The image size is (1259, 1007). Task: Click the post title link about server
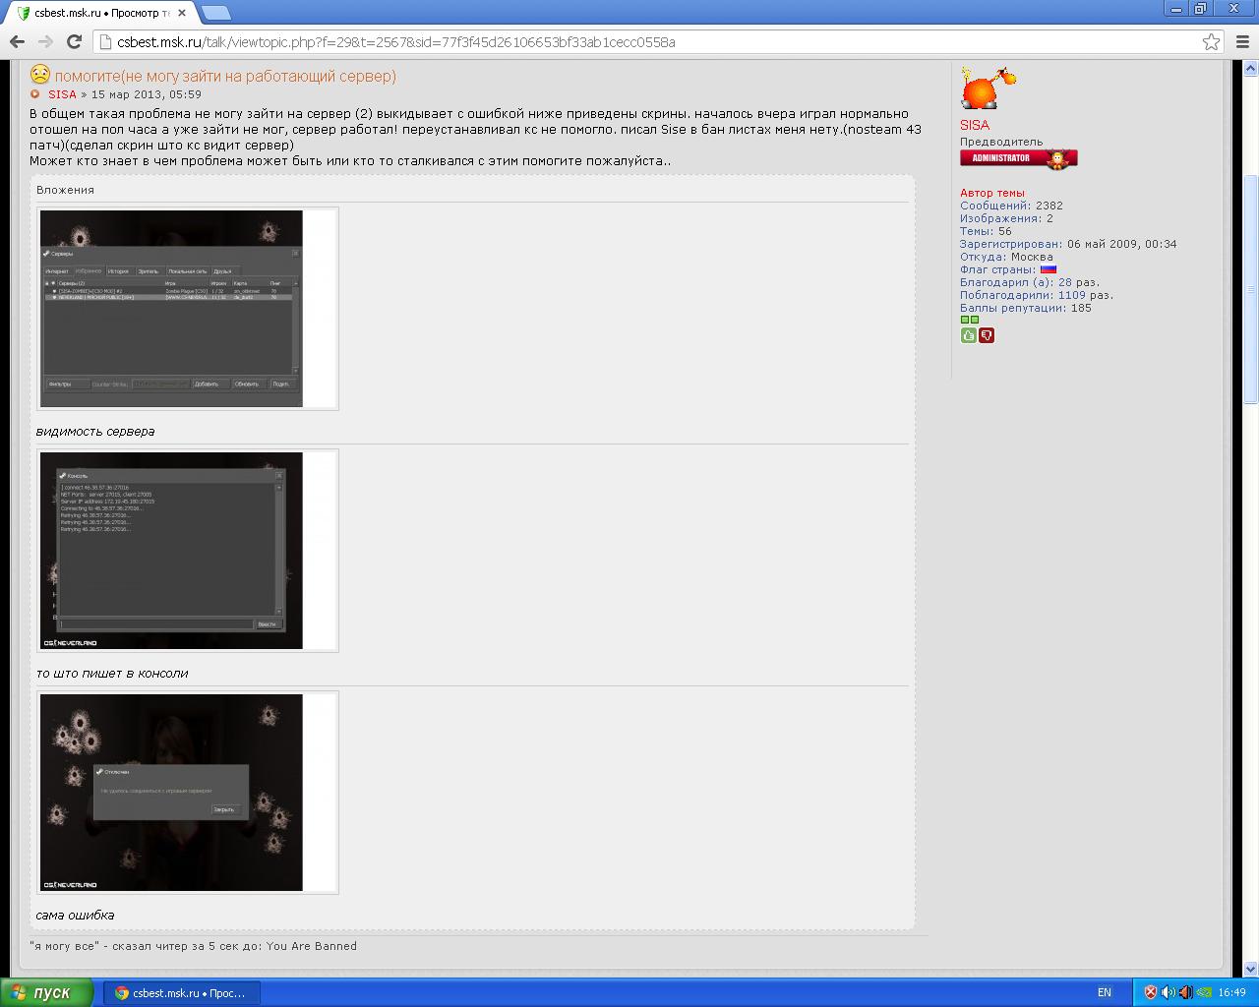[225, 76]
